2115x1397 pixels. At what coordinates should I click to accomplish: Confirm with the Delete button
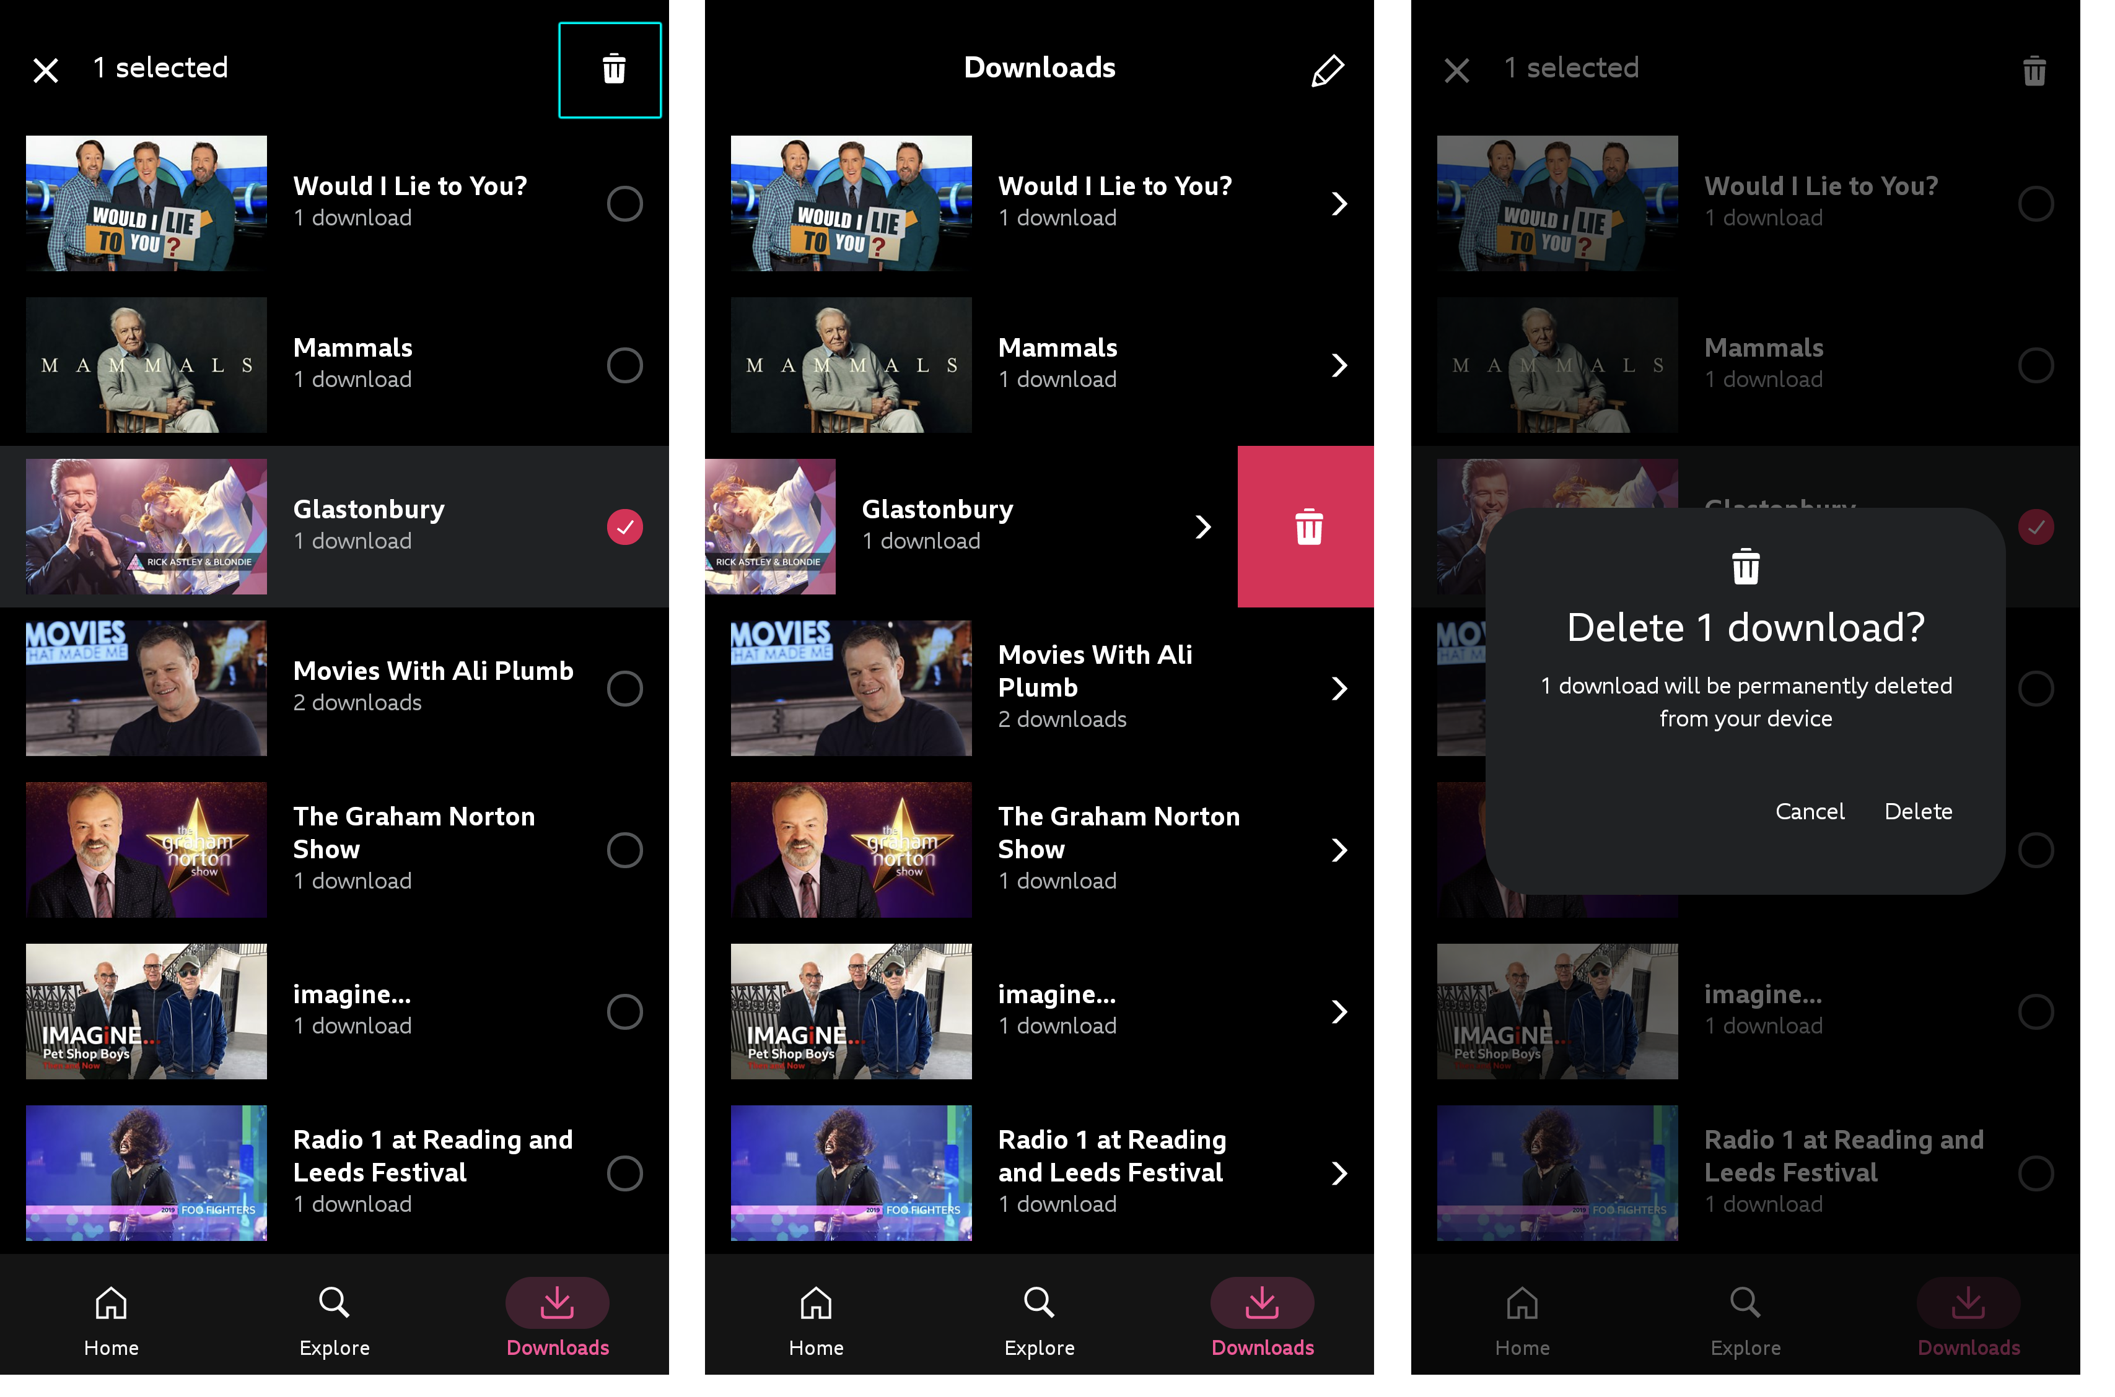point(1918,811)
